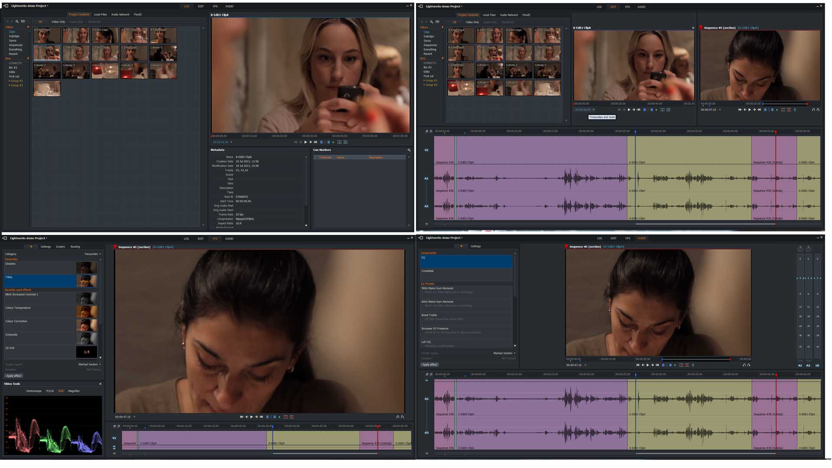The height and width of the screenshot is (468, 832).
Task: Select the Colour Temperature effect in VFX window
Action: 51,311
